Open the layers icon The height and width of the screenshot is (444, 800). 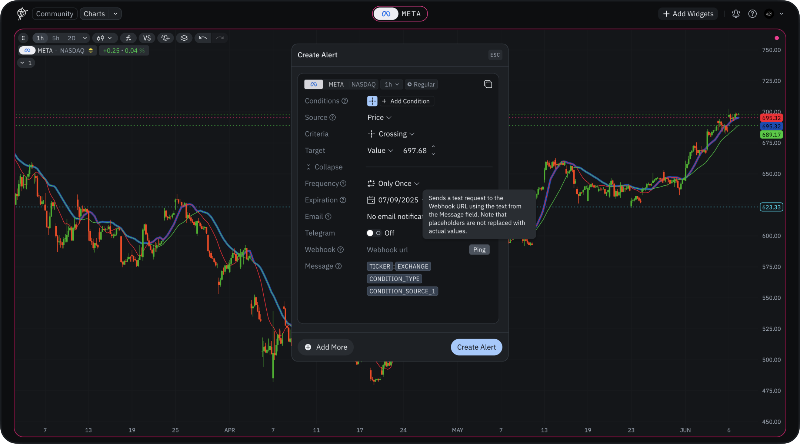(x=184, y=38)
